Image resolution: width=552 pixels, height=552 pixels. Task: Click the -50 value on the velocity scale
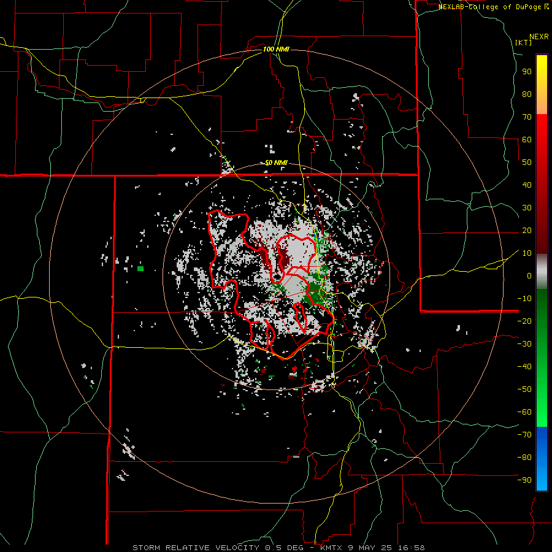coord(524,389)
